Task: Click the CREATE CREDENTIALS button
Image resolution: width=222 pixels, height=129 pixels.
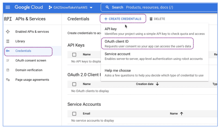Action: pyautogui.click(x=123, y=18)
